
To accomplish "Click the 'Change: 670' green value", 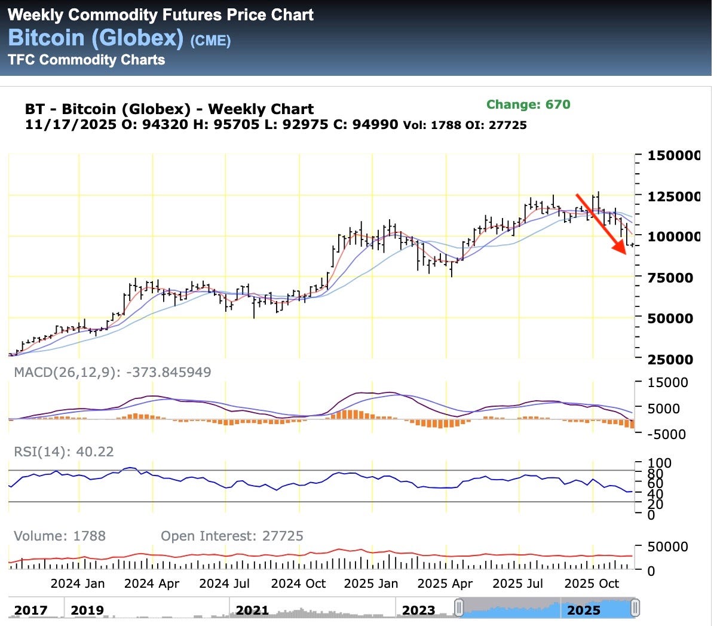I will tap(528, 105).
